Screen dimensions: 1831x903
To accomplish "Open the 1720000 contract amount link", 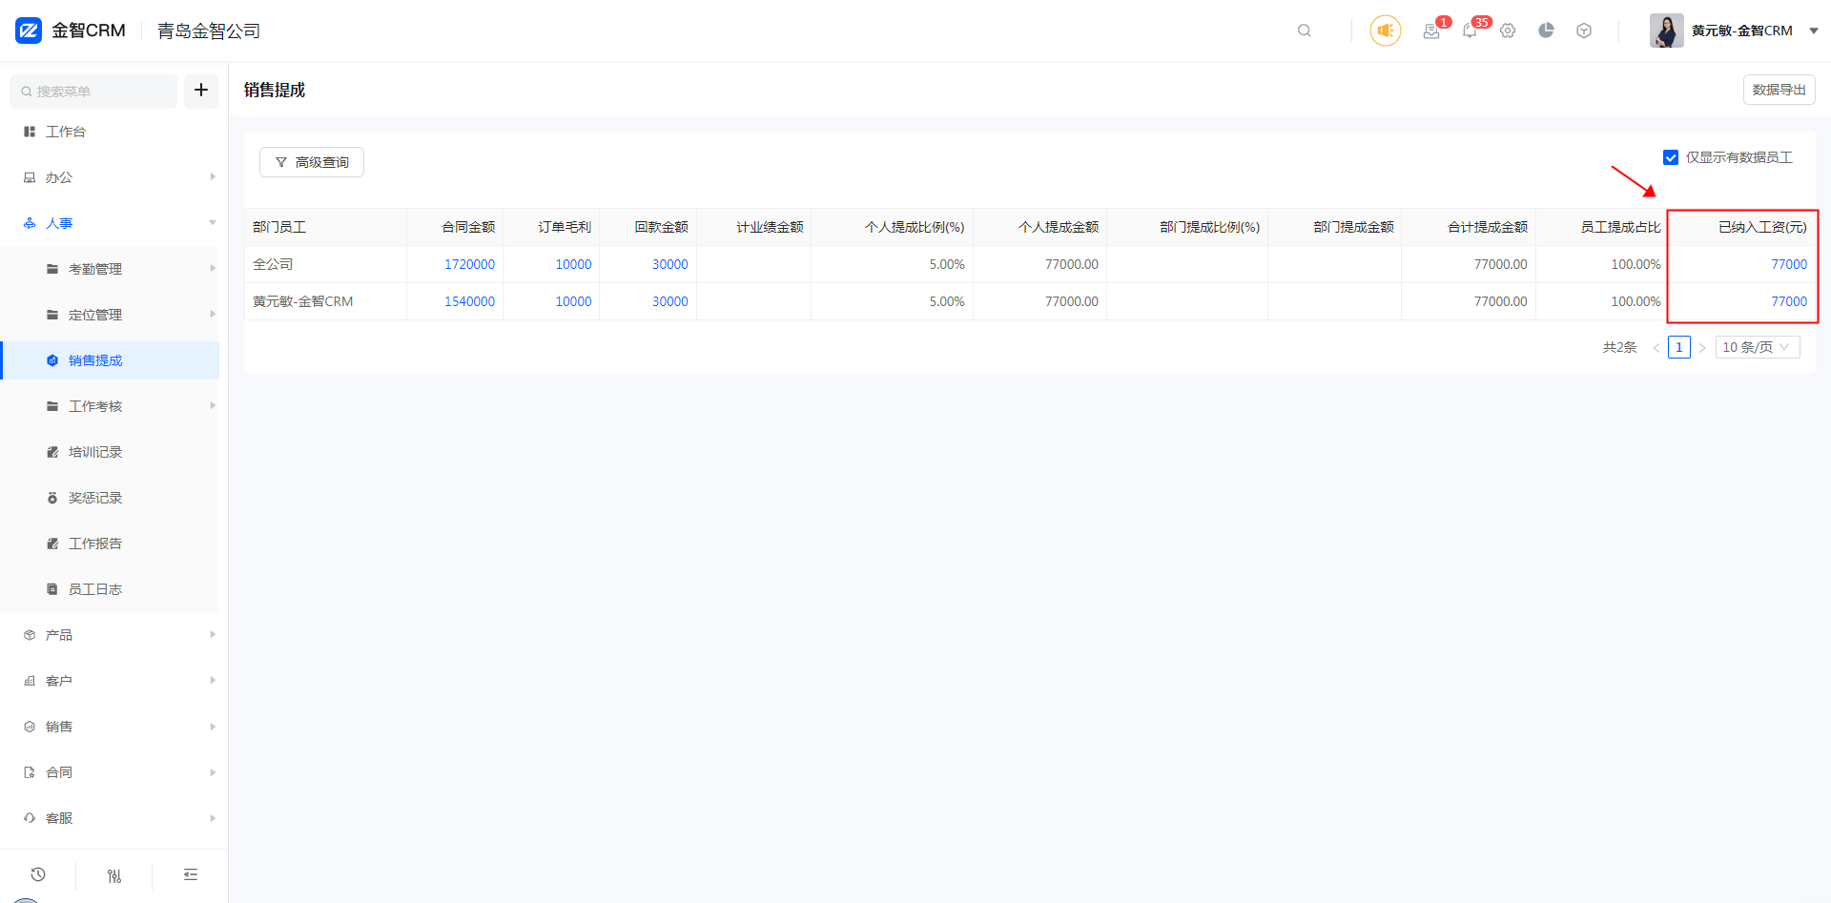I will point(469,264).
